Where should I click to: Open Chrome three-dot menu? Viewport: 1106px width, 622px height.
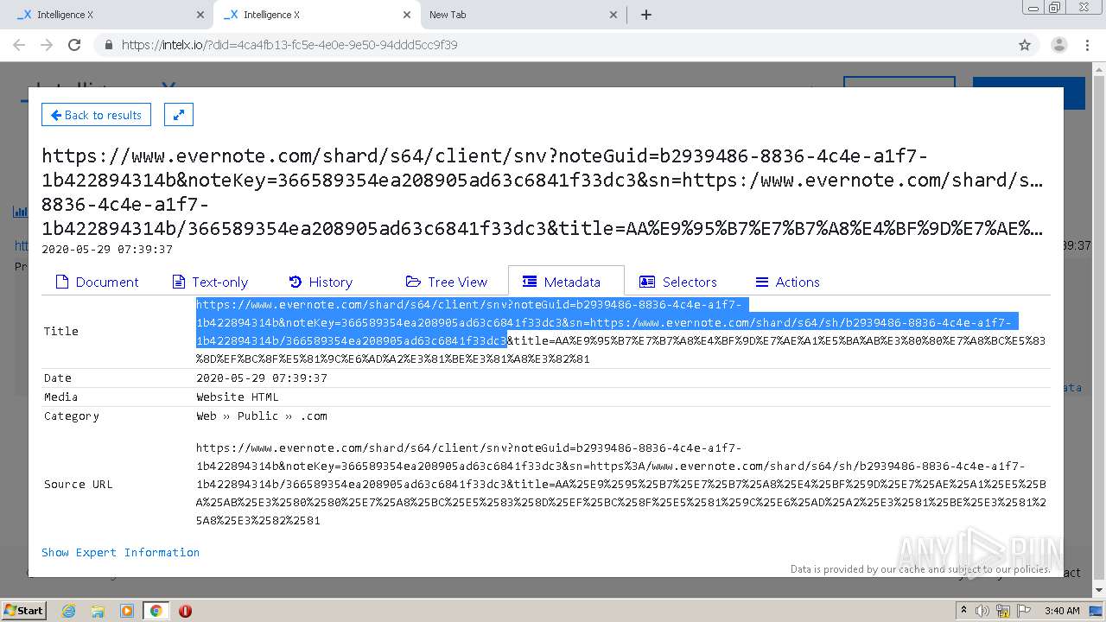click(1087, 45)
